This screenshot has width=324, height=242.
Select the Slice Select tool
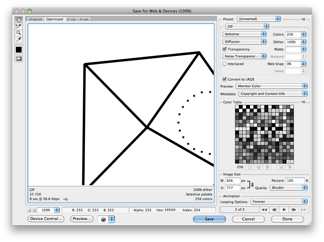(x=19, y=26)
